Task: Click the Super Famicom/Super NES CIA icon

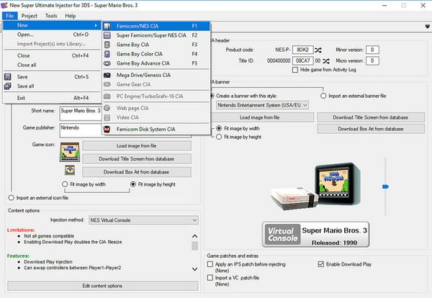Action: [x=107, y=35]
